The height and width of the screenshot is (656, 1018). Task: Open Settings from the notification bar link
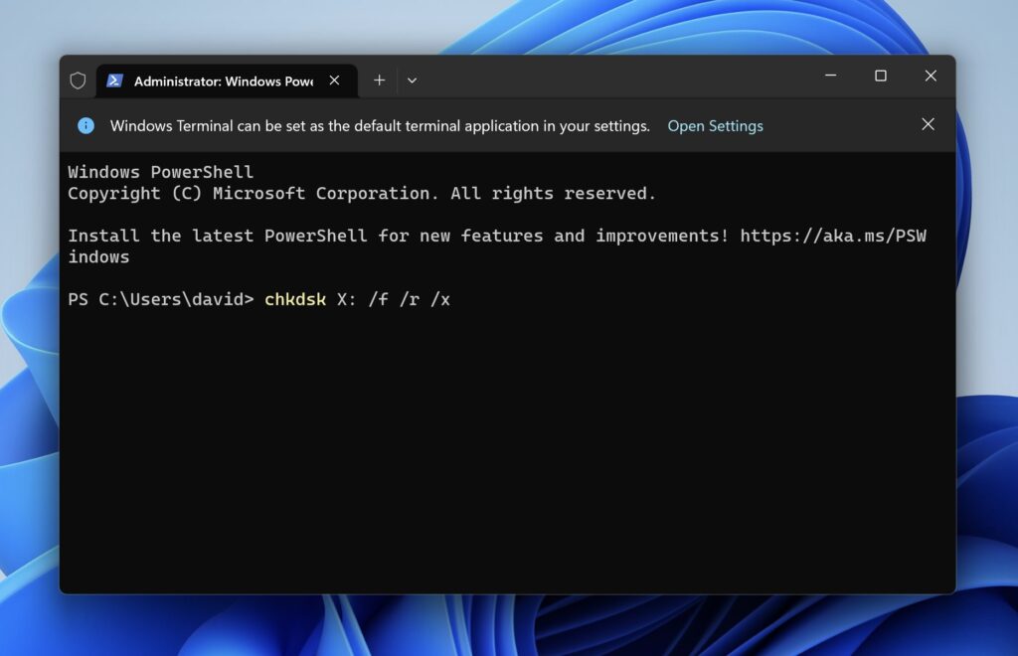(x=715, y=126)
